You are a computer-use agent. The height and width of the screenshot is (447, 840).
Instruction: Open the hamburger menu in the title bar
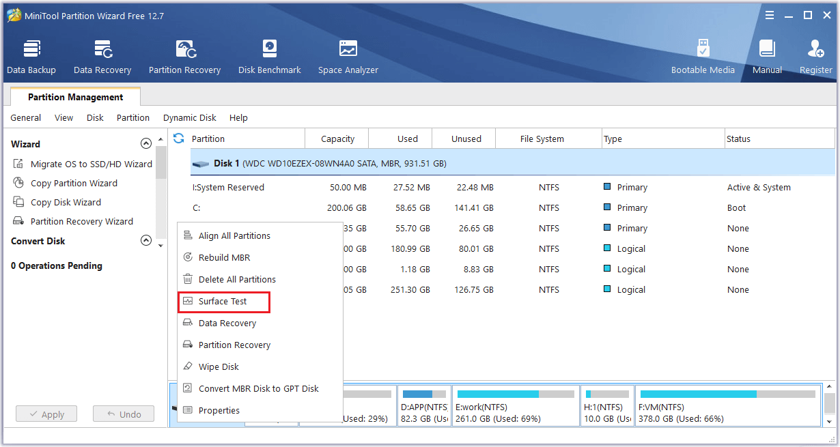pyautogui.click(x=770, y=15)
